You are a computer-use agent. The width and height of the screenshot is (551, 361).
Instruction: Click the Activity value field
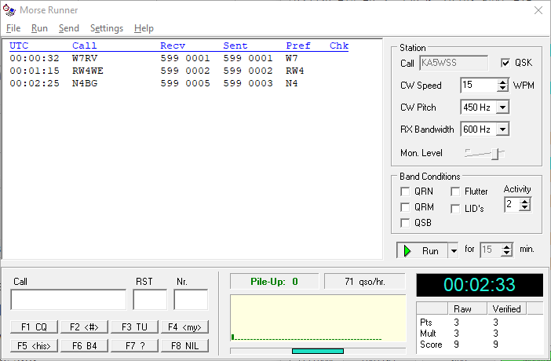513,205
